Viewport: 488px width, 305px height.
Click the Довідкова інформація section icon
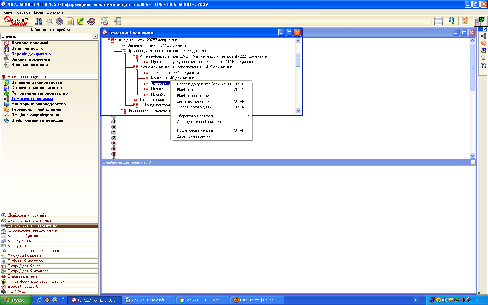(4, 215)
